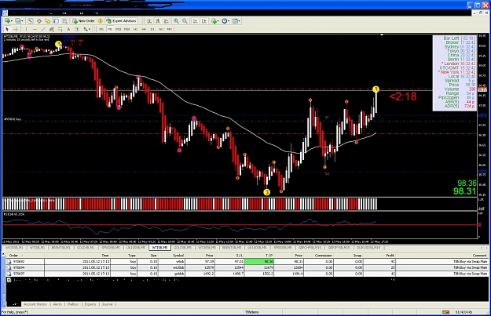The height and width of the screenshot is (316, 491).
Task: Switch to the Alerts terminal tab
Action: coord(57,304)
